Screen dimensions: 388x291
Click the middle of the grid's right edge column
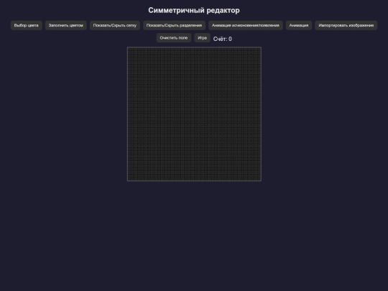point(259,115)
